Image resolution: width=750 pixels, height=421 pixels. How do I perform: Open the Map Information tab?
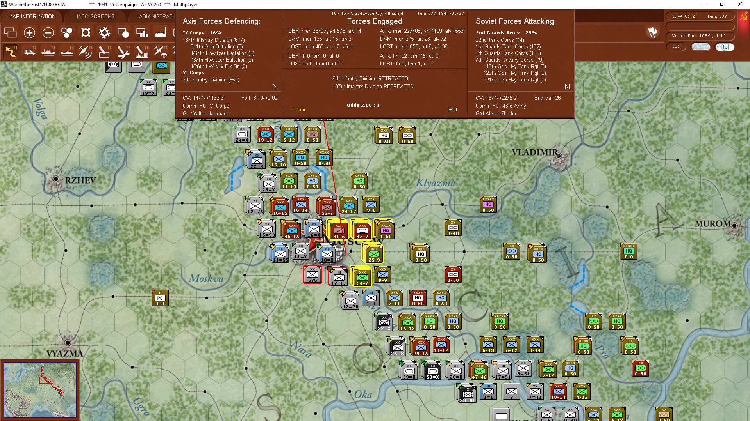[32, 16]
